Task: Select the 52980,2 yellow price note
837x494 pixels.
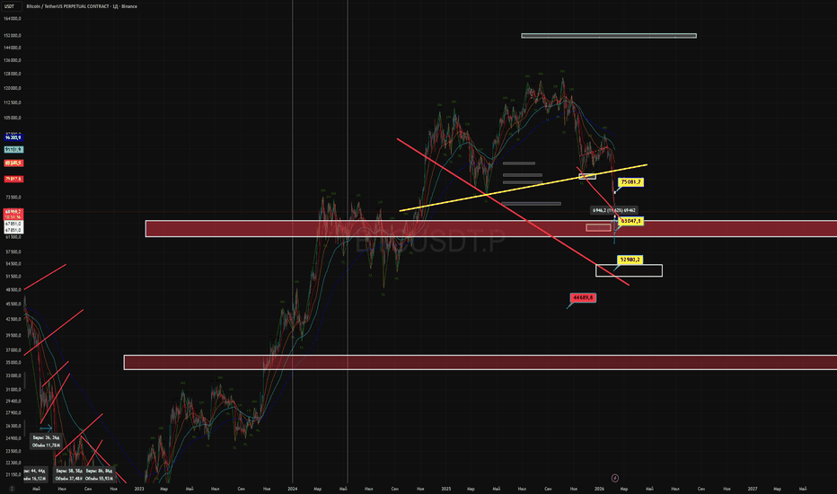Action: pyautogui.click(x=630, y=260)
